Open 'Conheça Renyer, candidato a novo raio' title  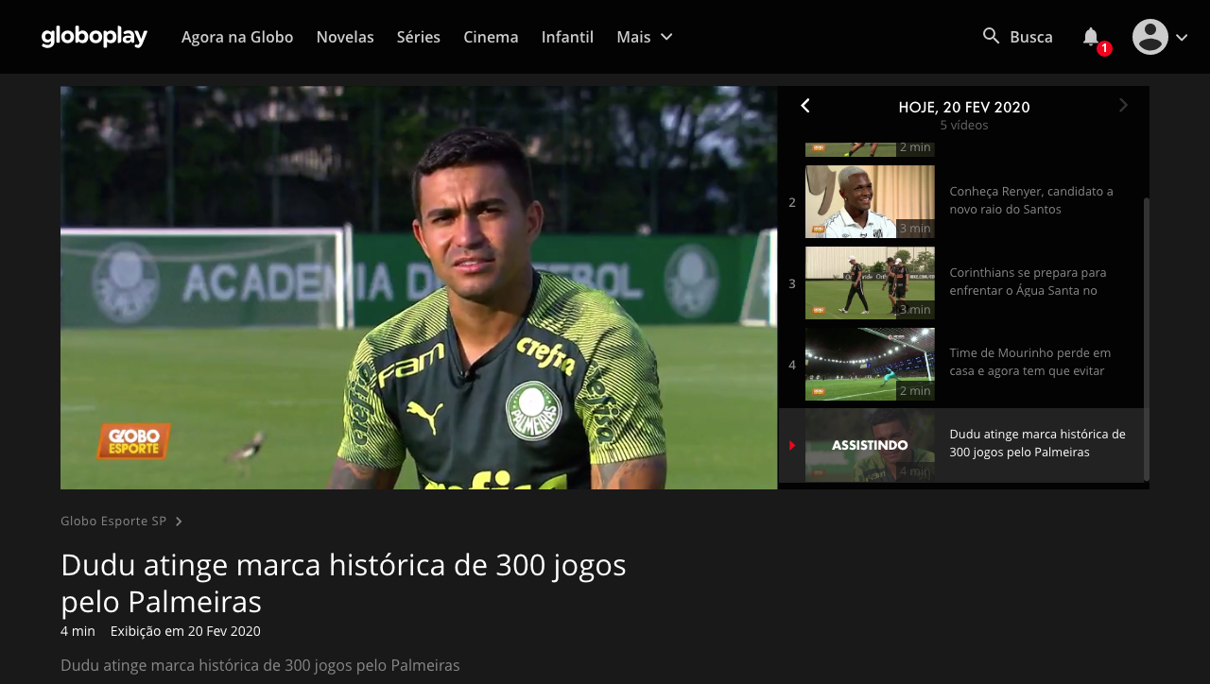point(1031,200)
